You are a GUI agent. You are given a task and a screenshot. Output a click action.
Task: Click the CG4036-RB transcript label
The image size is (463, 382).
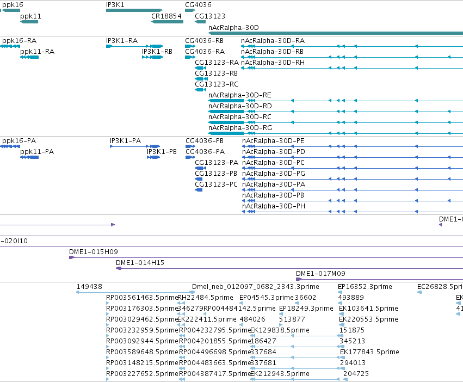pos(205,41)
